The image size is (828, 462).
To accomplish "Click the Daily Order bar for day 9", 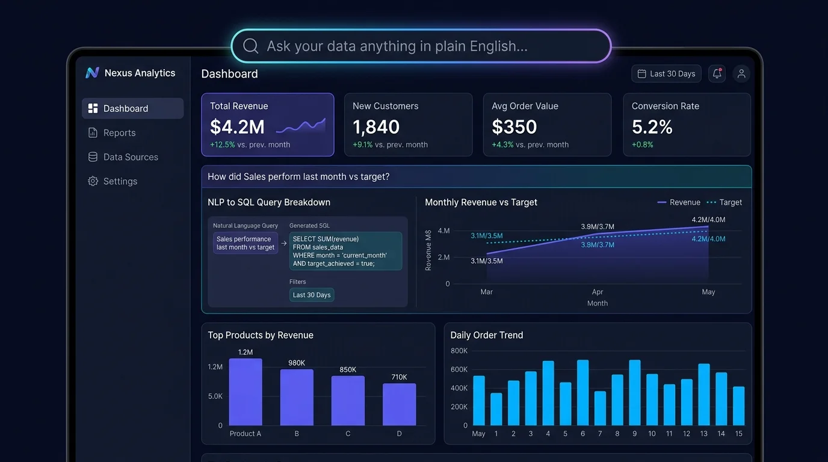I will pyautogui.click(x=634, y=393).
